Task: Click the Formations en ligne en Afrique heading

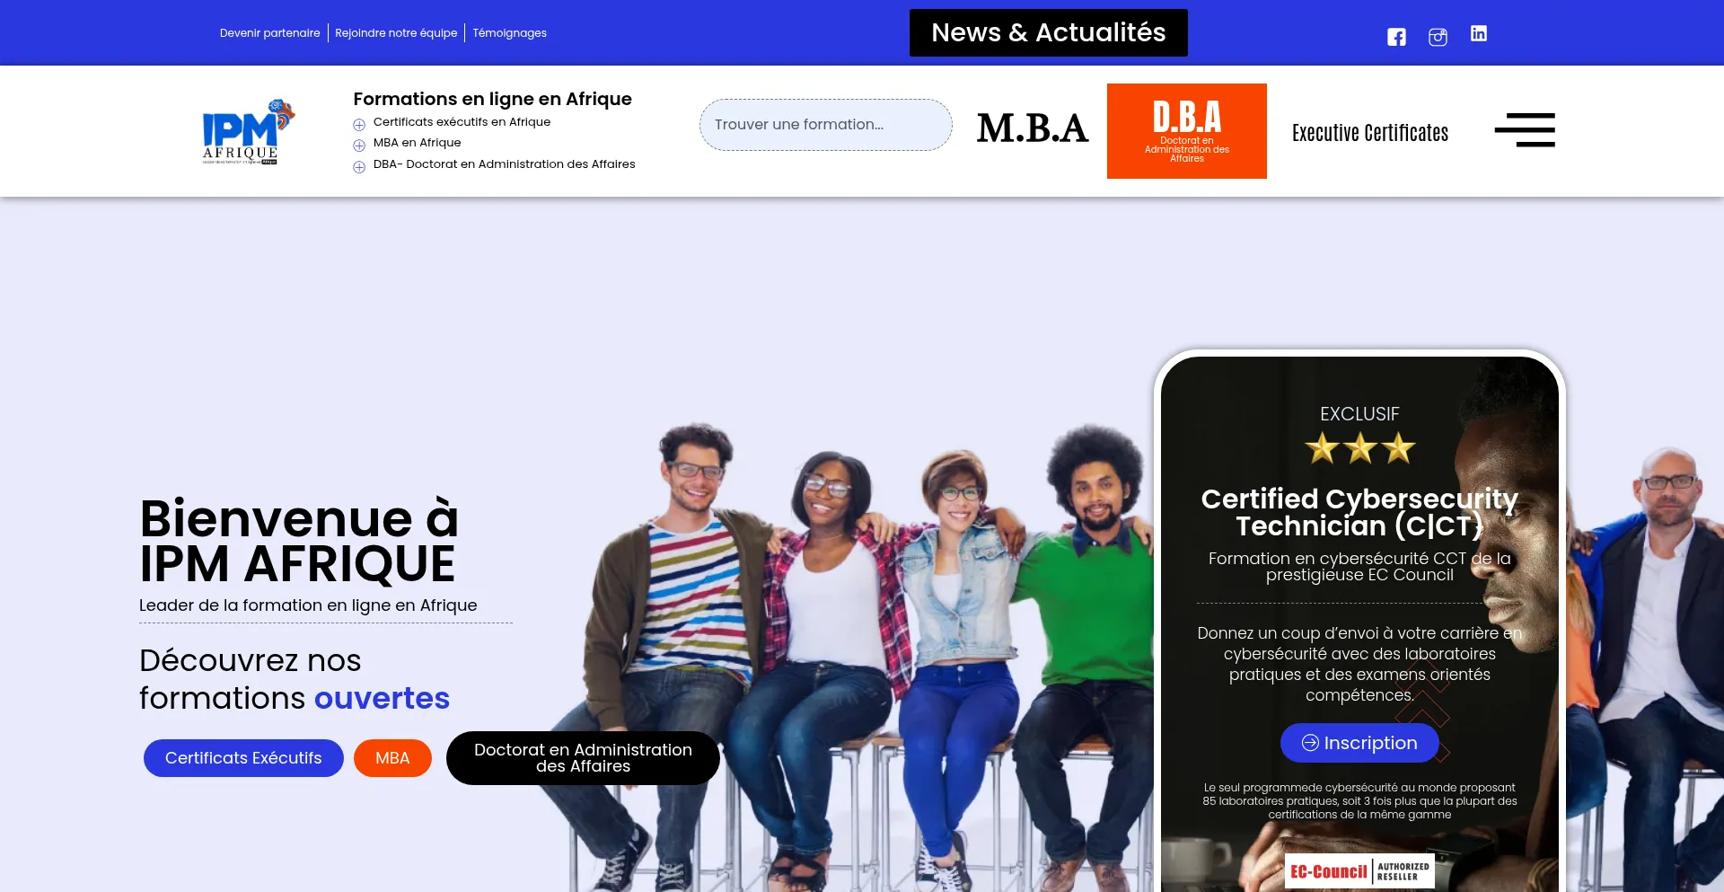Action: point(492,99)
